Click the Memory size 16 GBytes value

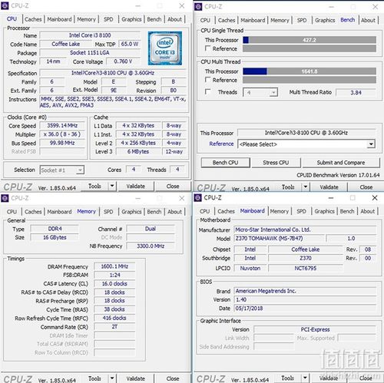[55, 237]
